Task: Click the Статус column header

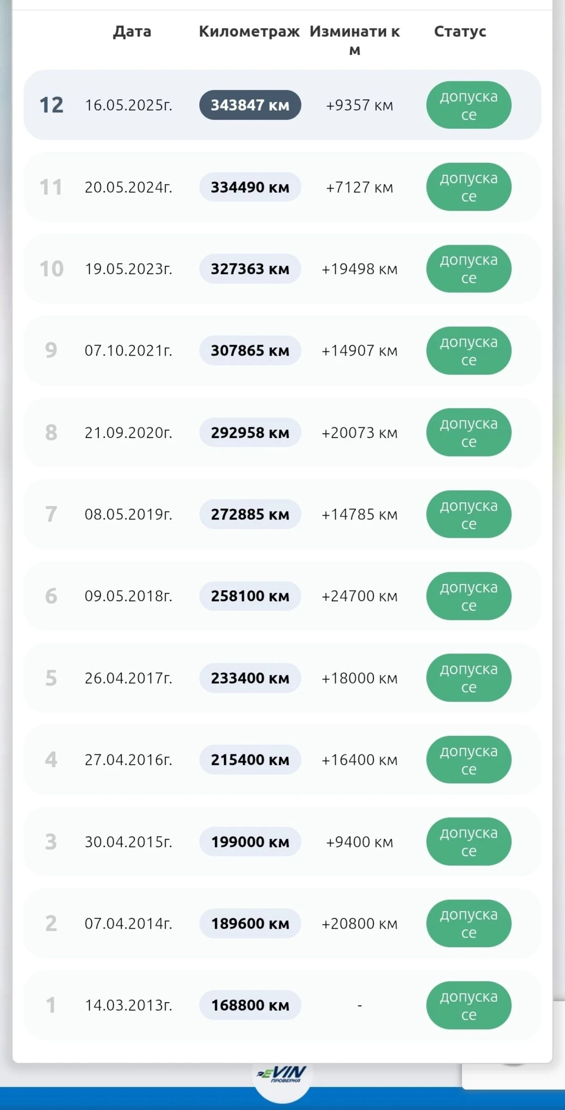Action: pyautogui.click(x=460, y=31)
